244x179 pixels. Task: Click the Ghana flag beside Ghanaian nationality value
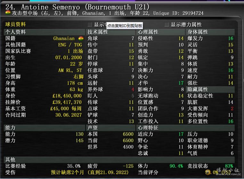click(x=81, y=38)
